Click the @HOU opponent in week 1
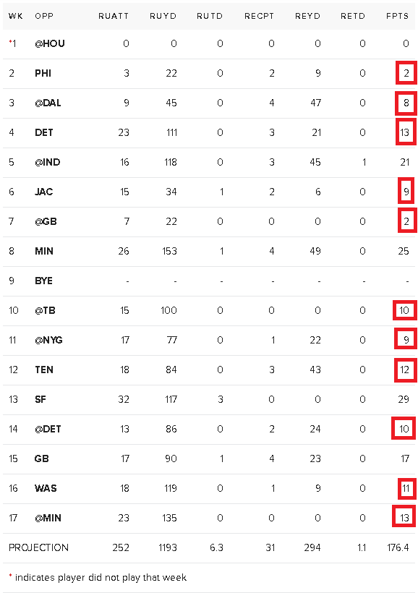This screenshot has width=418, height=593. tap(50, 43)
